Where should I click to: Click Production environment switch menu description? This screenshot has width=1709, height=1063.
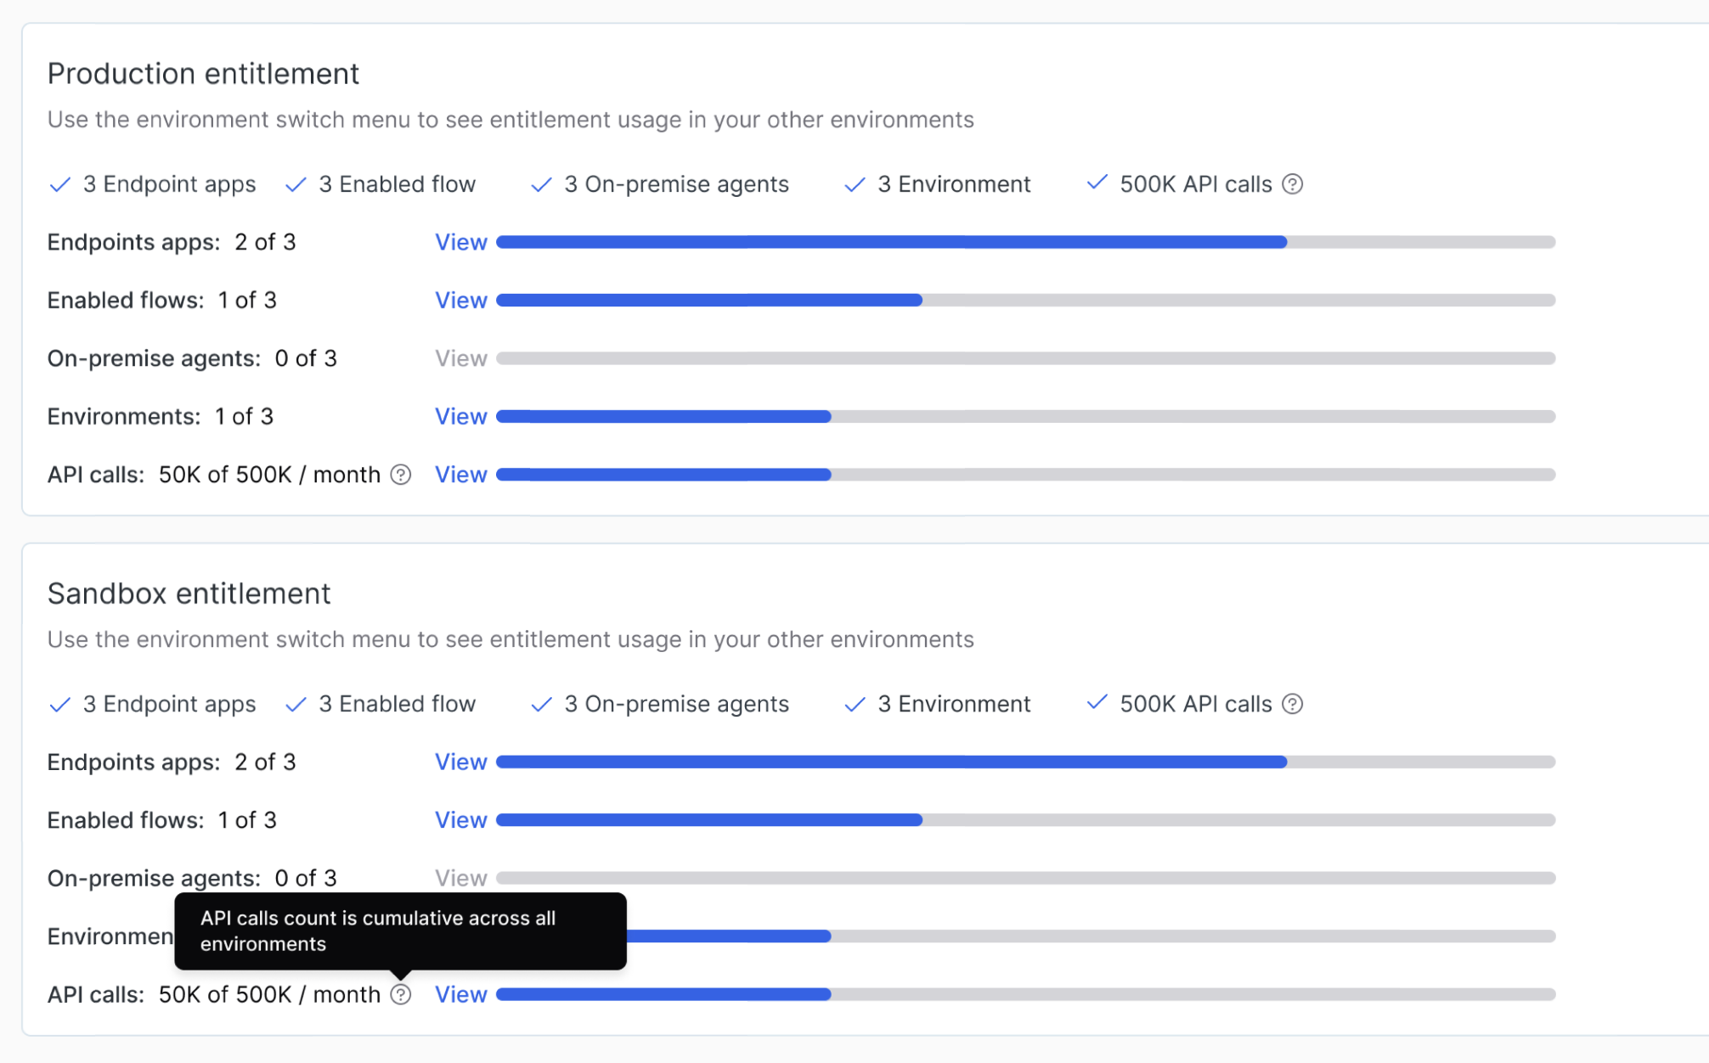pos(510,120)
